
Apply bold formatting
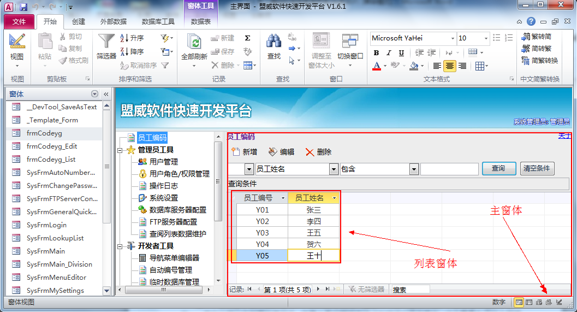tap(376, 52)
